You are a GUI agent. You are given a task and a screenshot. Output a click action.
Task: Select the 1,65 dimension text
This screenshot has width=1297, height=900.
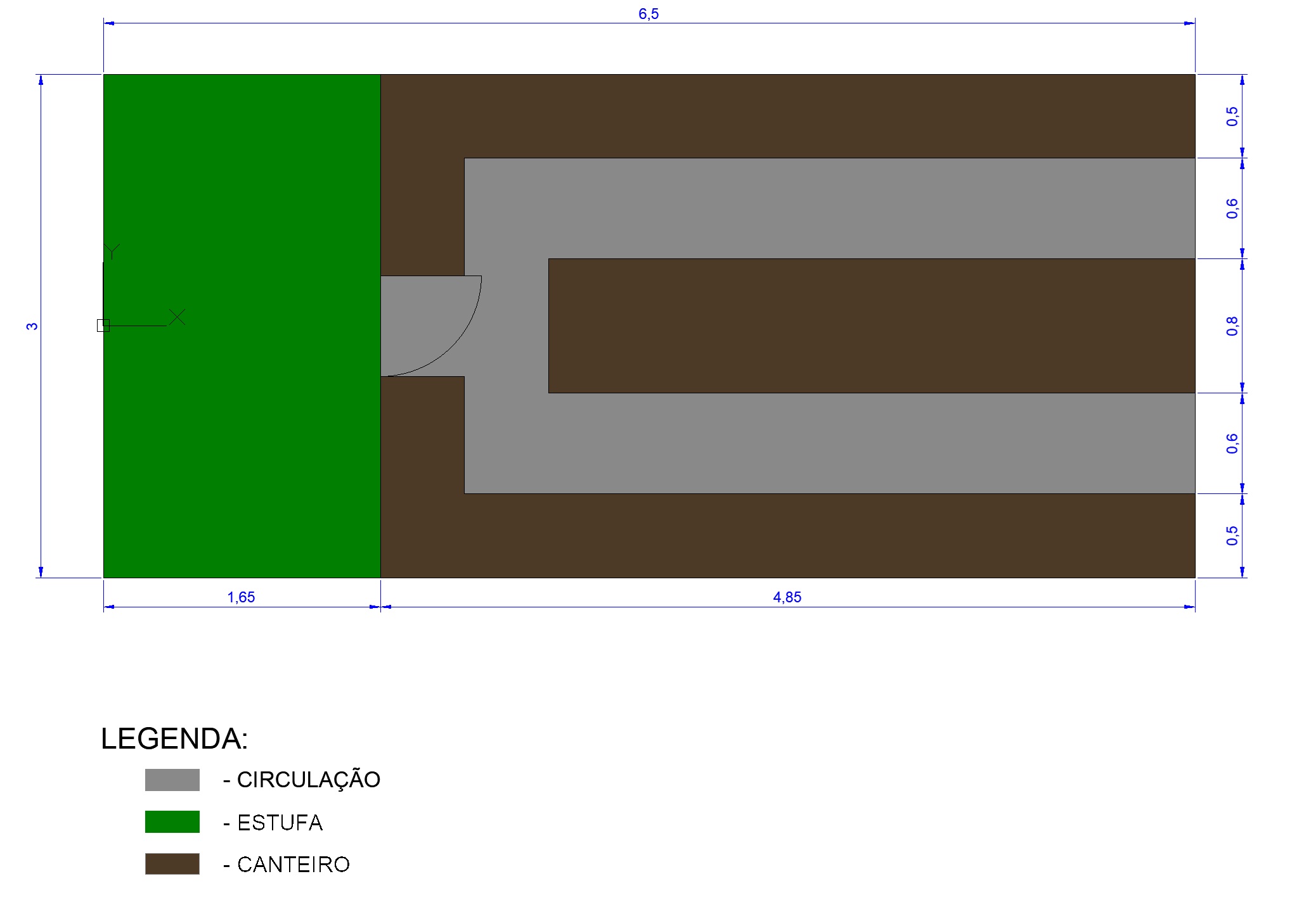point(241,597)
